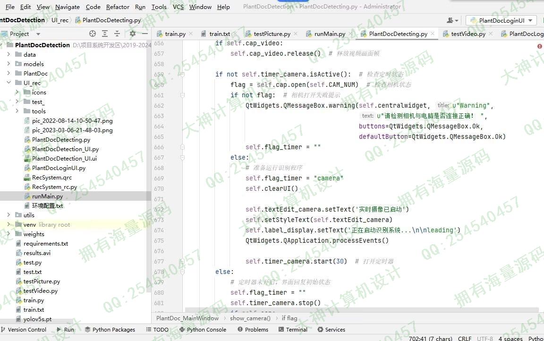Expand the data folder
Screen dimensions: 544x341
point(8,54)
